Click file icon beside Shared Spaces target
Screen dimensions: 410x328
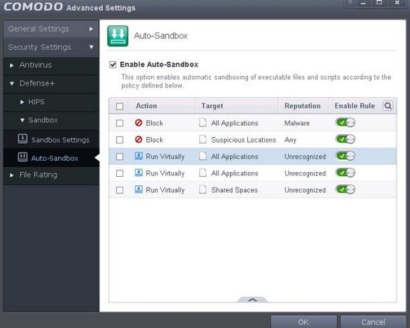pos(202,190)
